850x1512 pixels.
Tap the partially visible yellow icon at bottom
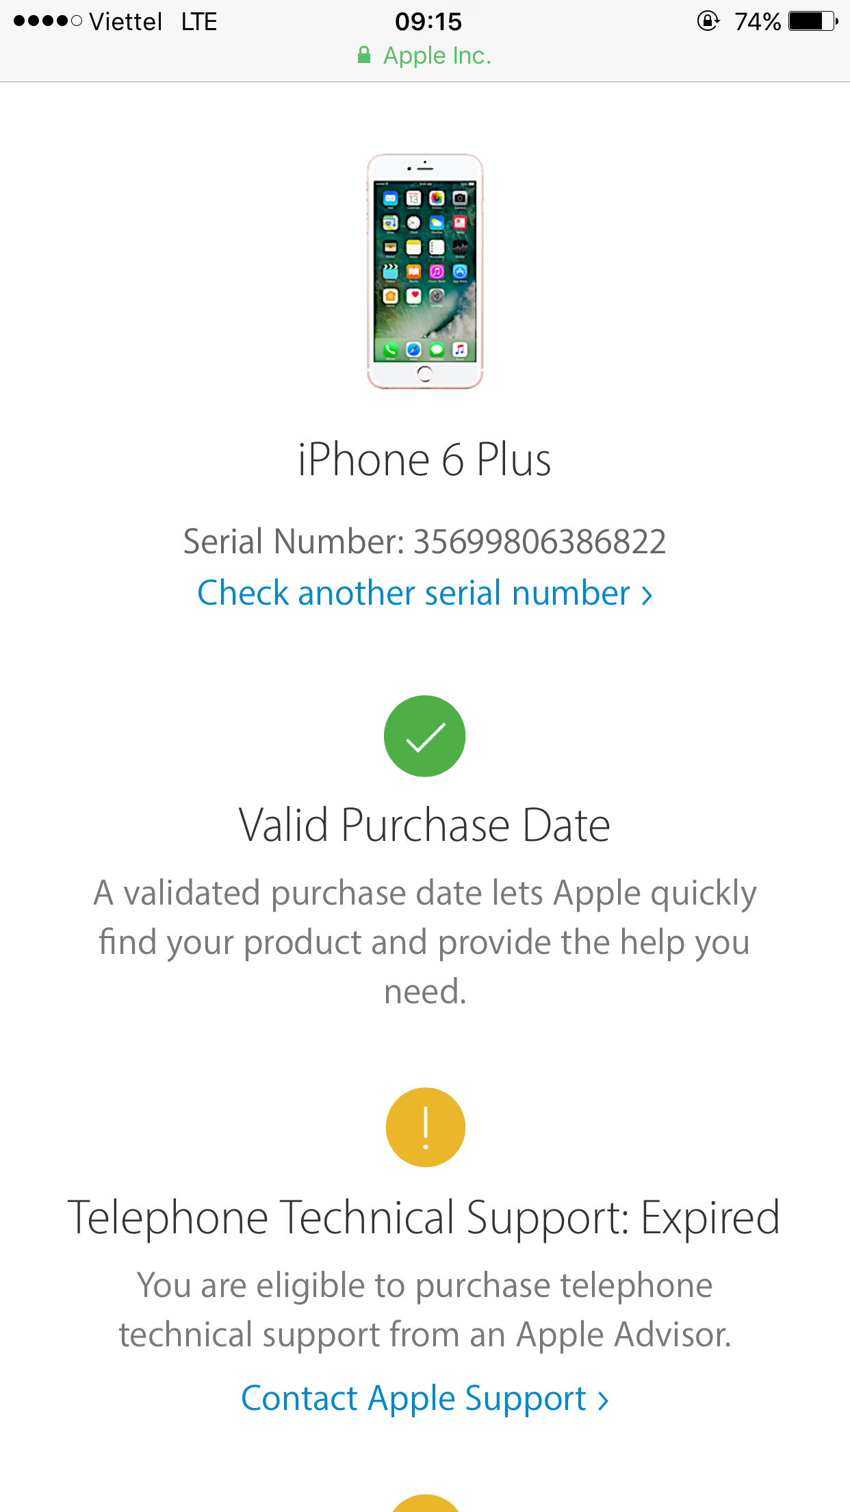(425, 1503)
